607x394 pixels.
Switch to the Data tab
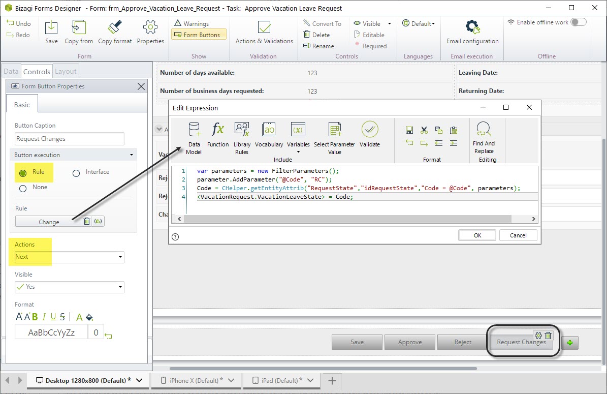click(11, 71)
